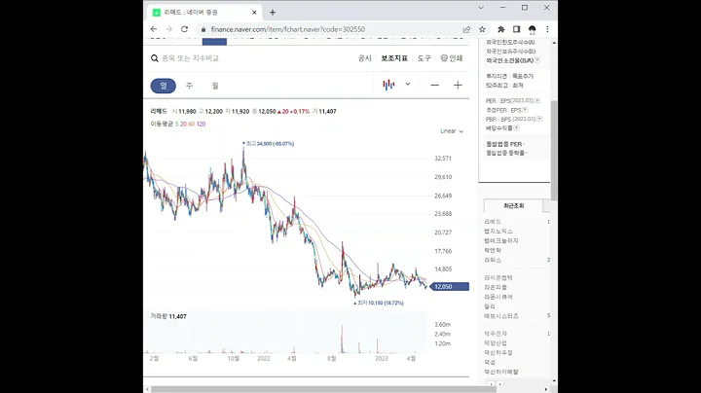Open the Chrome profile avatar
This screenshot has height=393, width=701.
tap(532, 29)
